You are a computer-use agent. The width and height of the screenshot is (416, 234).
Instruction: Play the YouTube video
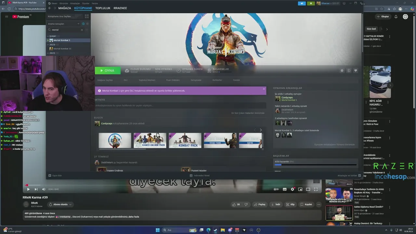coord(28,189)
